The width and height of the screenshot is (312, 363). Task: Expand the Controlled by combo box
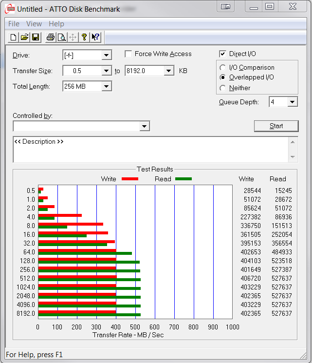tap(144, 127)
